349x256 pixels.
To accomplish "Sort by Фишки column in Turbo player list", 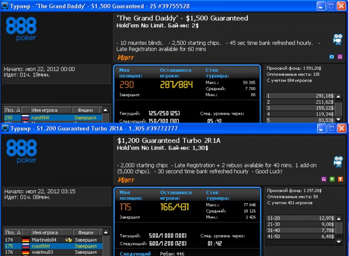I will pos(86,233).
